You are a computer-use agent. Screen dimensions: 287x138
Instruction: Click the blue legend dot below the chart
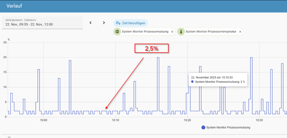[x=203, y=128]
